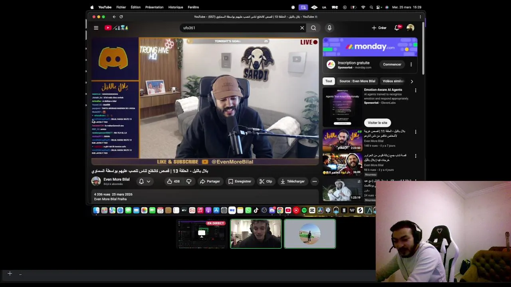Click the magnifier search button
The width and height of the screenshot is (511, 287).
[x=313, y=28]
